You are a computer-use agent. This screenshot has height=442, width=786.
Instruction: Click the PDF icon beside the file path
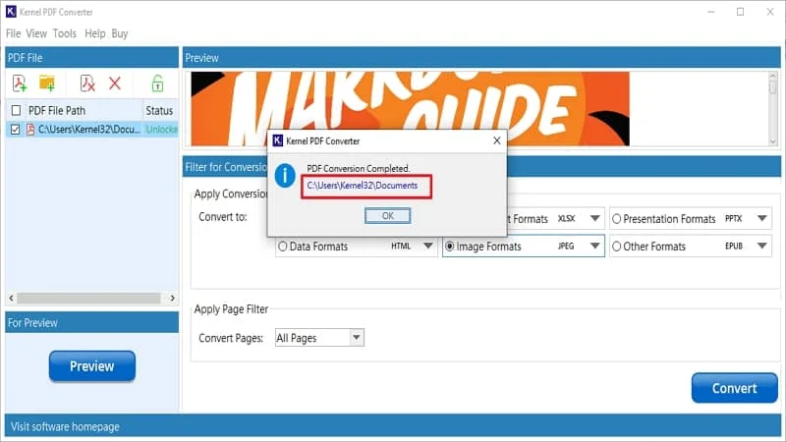coord(30,130)
